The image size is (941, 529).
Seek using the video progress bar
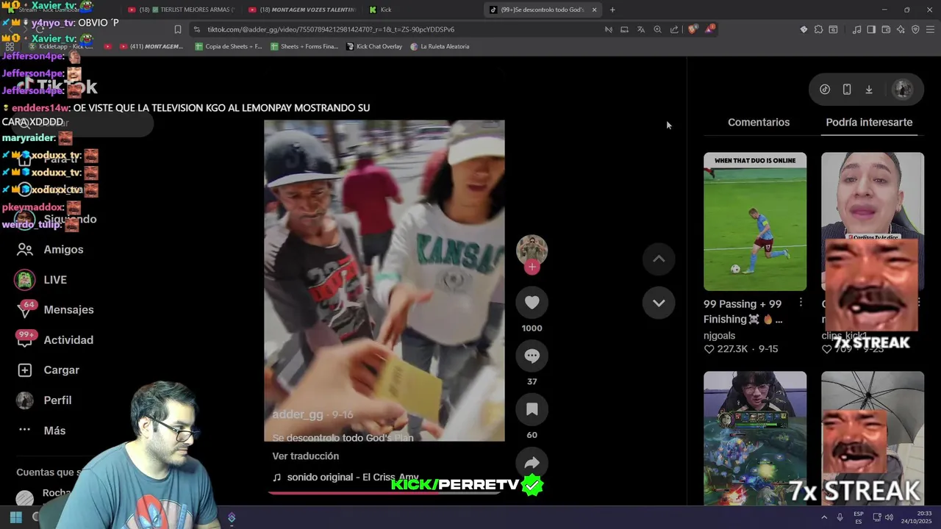click(x=384, y=493)
